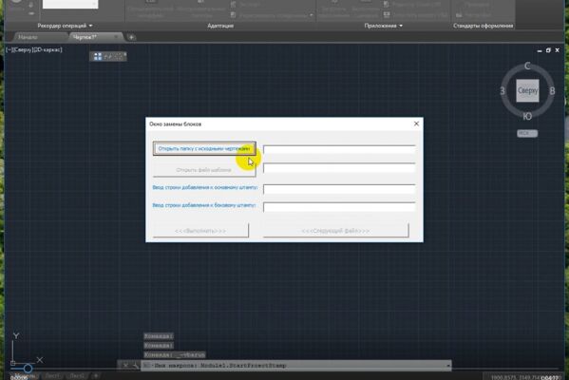Click the tiled viewport layout icon
This screenshot has width=569, height=380.
coord(98,56)
